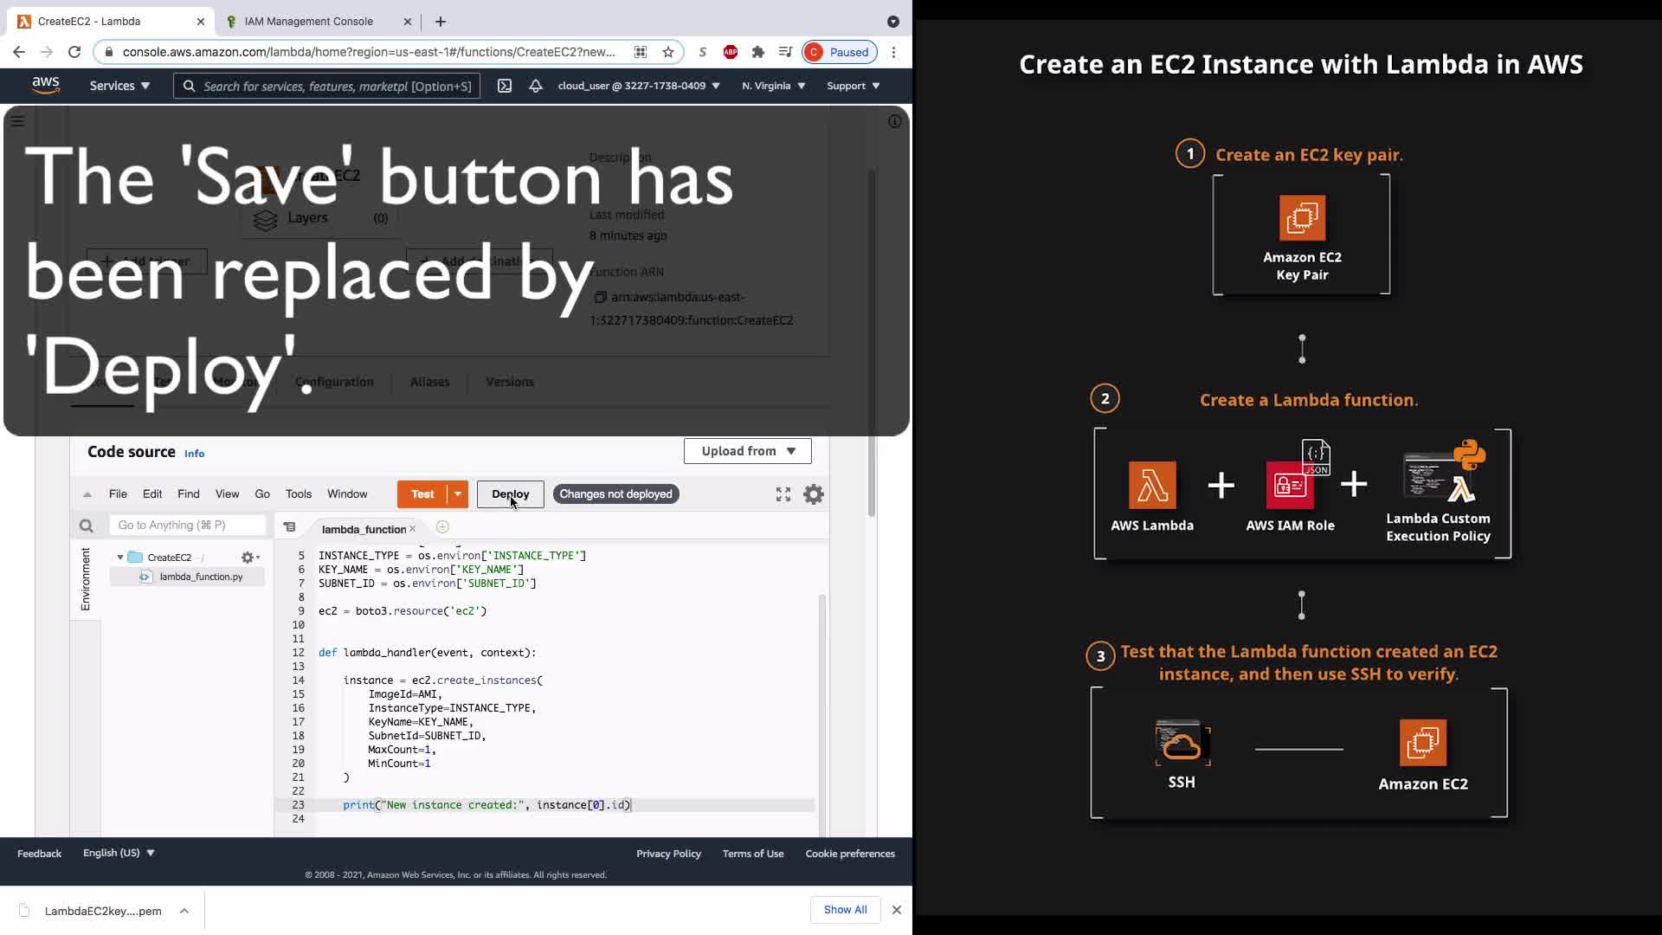The height and width of the screenshot is (935, 1662).
Task: Open the code editor settings gear
Action: (814, 494)
